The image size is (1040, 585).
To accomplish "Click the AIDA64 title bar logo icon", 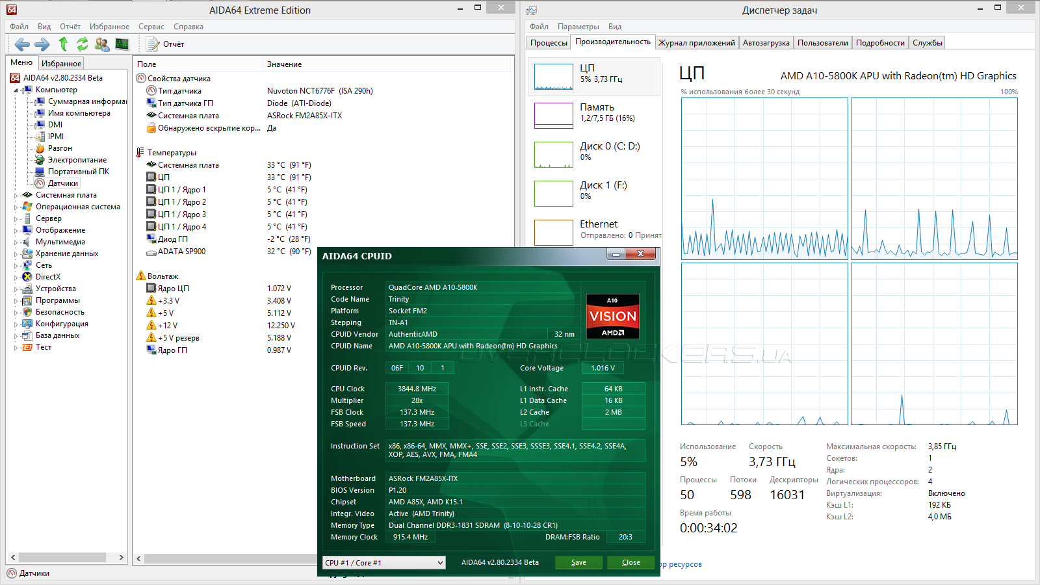I will click(x=12, y=10).
